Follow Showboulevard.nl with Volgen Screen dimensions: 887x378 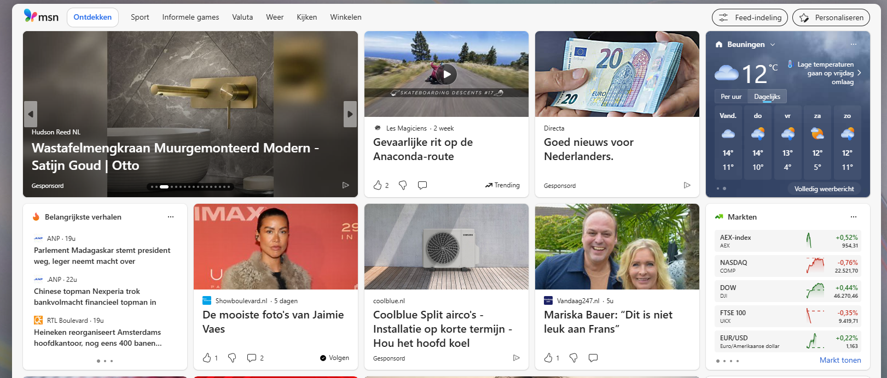pyautogui.click(x=334, y=358)
